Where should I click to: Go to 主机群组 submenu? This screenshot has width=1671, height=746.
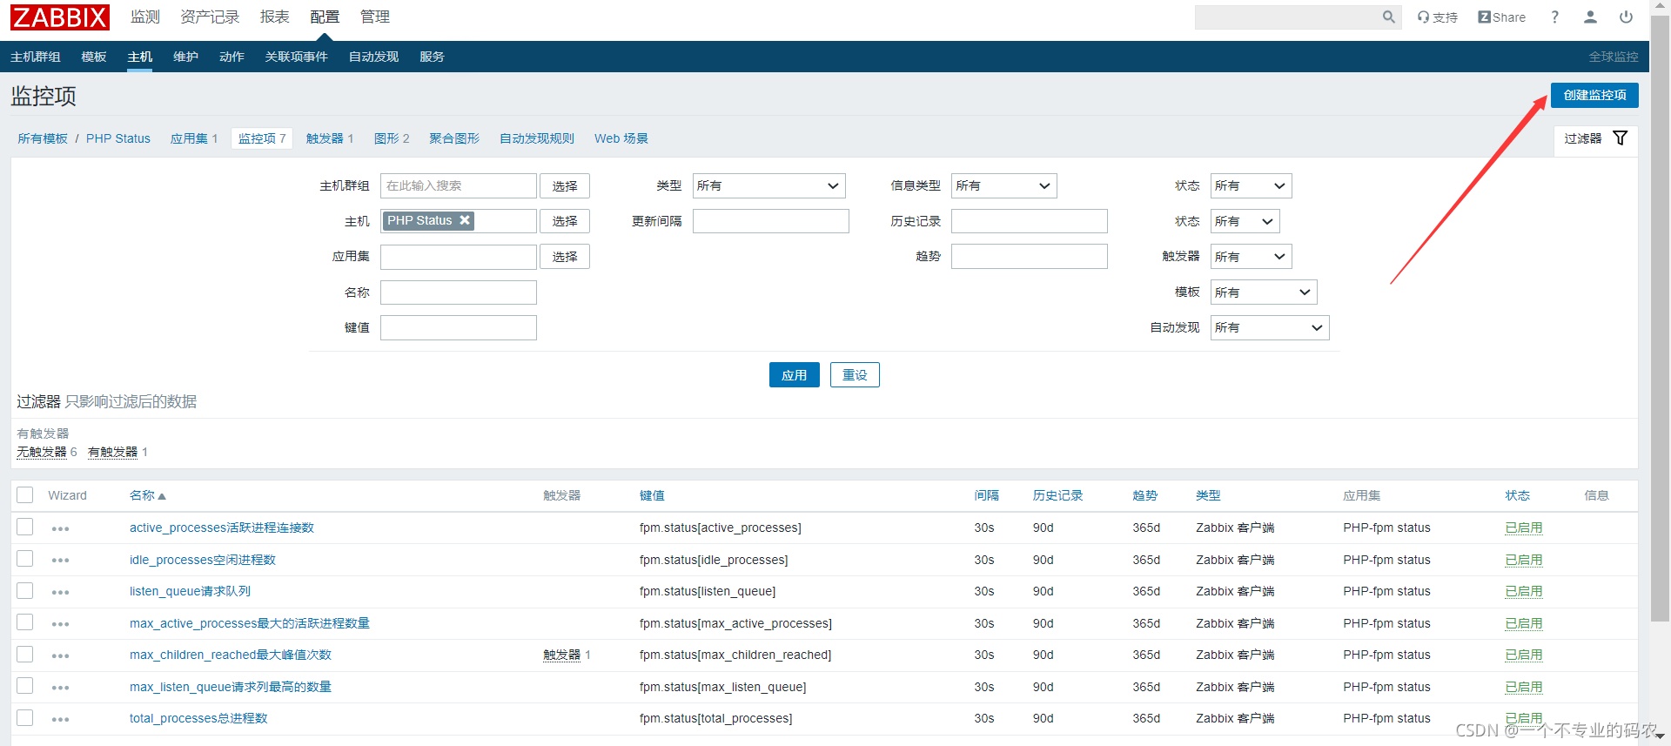pyautogui.click(x=36, y=57)
